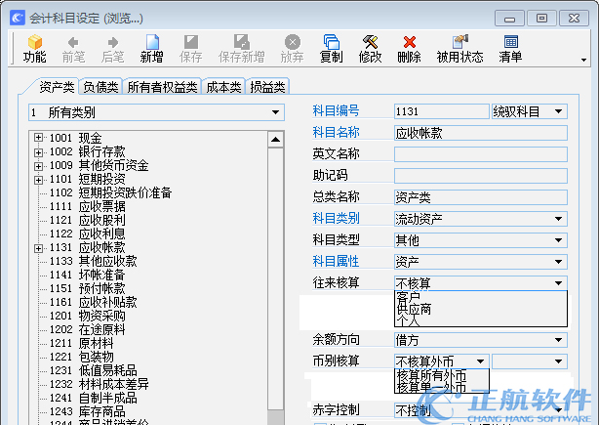The image size is (599, 425).
Task: Click the 复制 copy toolbar icon
Action: (x=331, y=48)
